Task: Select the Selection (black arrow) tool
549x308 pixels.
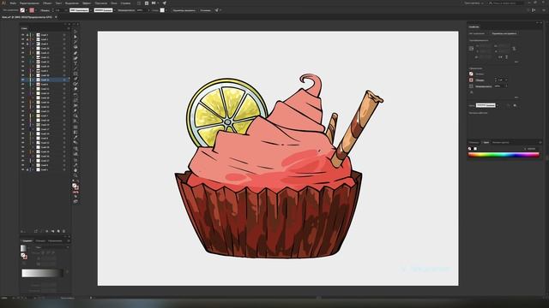Action: pos(75,32)
